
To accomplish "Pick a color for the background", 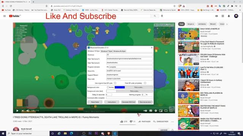I will coord(139,87).
